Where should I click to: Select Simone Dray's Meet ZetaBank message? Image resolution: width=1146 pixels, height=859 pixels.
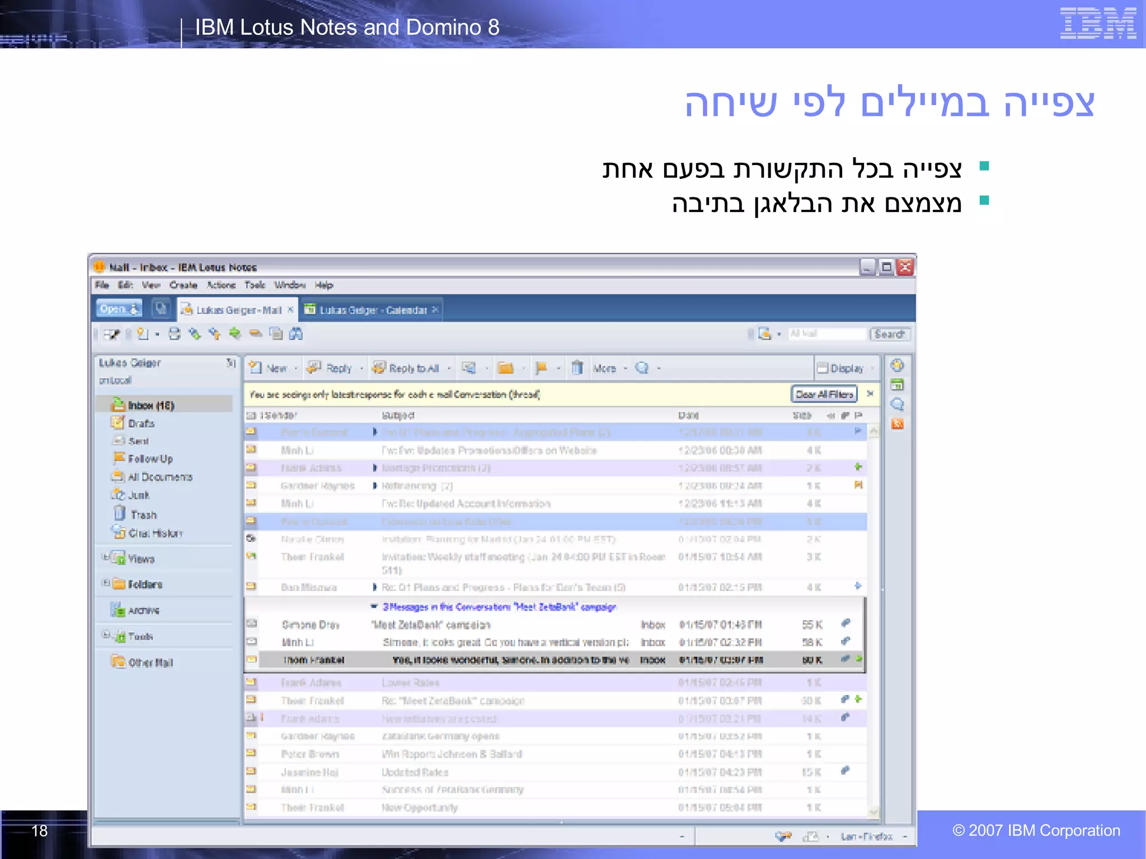(x=554, y=624)
